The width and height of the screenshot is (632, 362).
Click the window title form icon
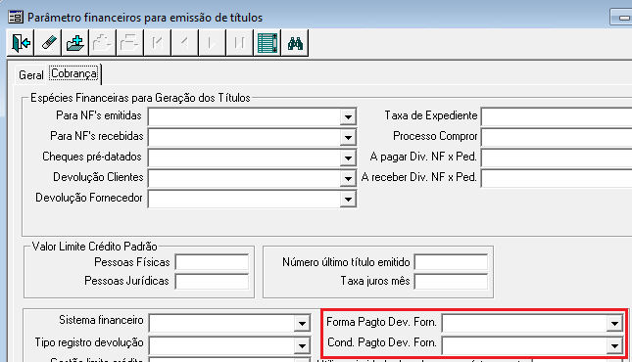click(16, 18)
